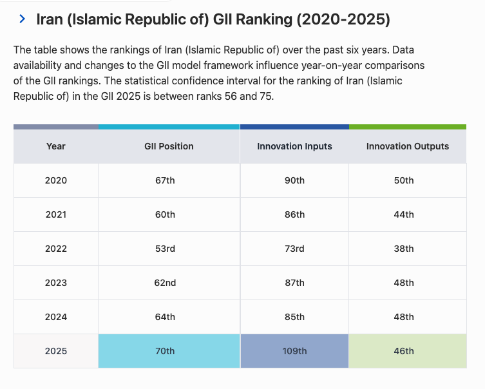485x389 pixels.
Task: Click the 2020 year row cell
Action: coord(56,180)
